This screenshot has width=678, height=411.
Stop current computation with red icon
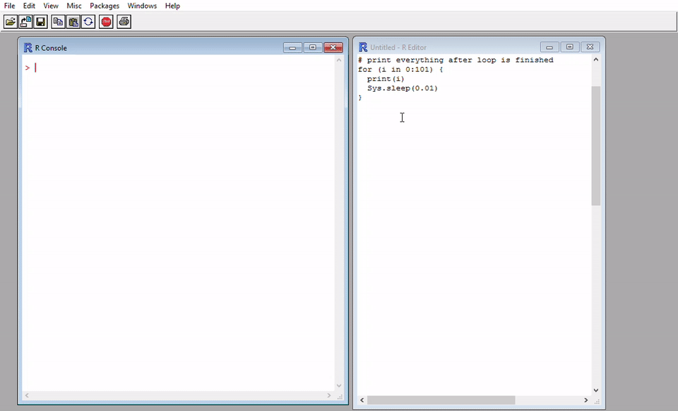[x=106, y=22]
